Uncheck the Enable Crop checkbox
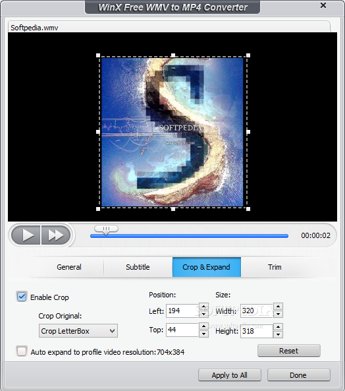 tap(22, 297)
